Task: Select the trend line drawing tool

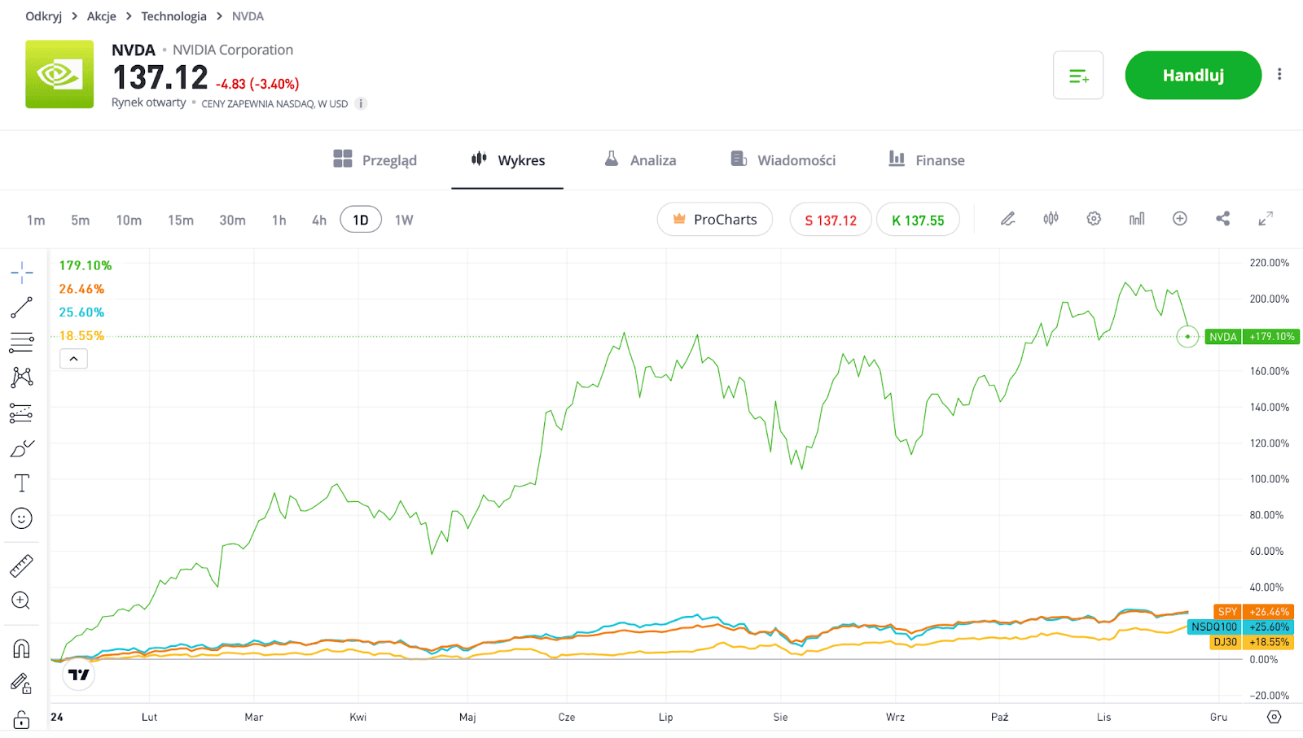Action: click(22, 308)
